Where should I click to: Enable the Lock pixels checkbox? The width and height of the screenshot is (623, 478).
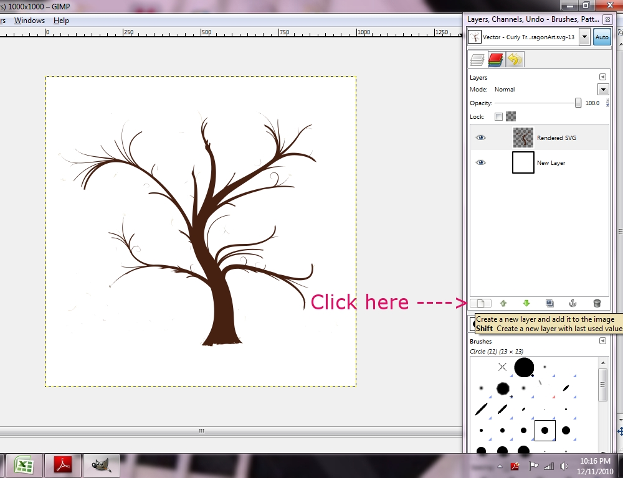tap(498, 116)
